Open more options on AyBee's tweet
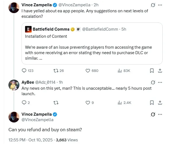Viewport: 173px width, 146px height. pos(160,82)
